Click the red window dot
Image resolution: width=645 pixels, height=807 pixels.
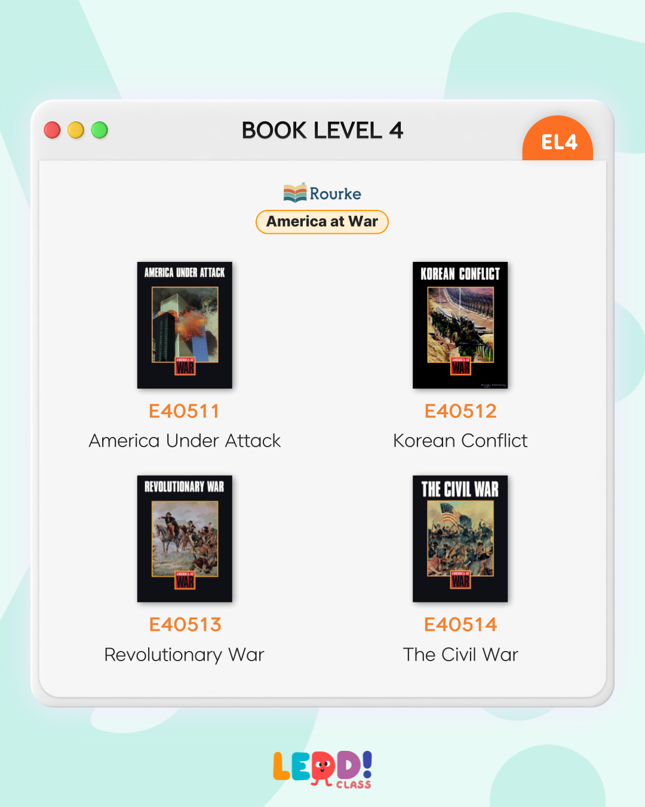[53, 130]
